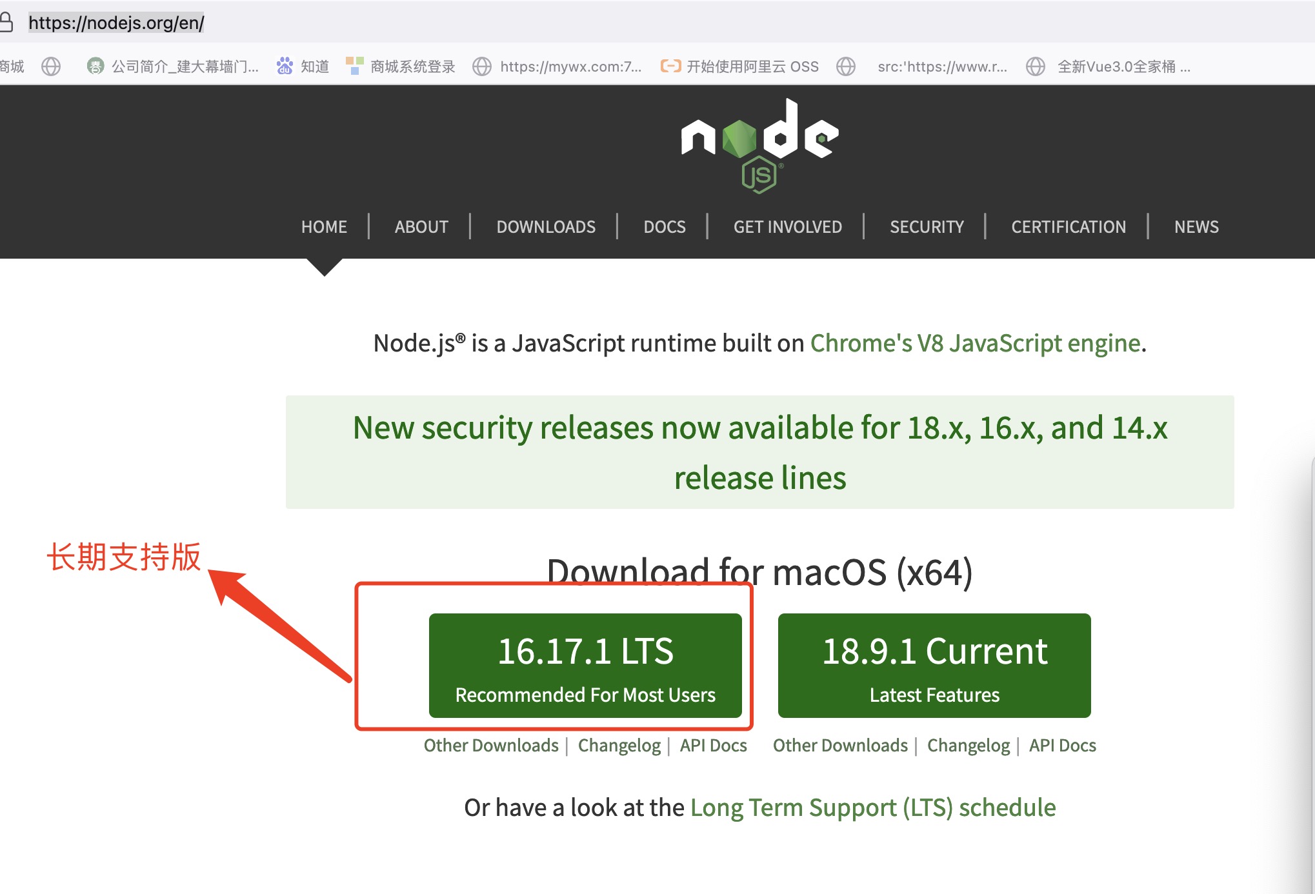Open the ABOUT navigation menu item
The height and width of the screenshot is (894, 1315).
click(419, 226)
